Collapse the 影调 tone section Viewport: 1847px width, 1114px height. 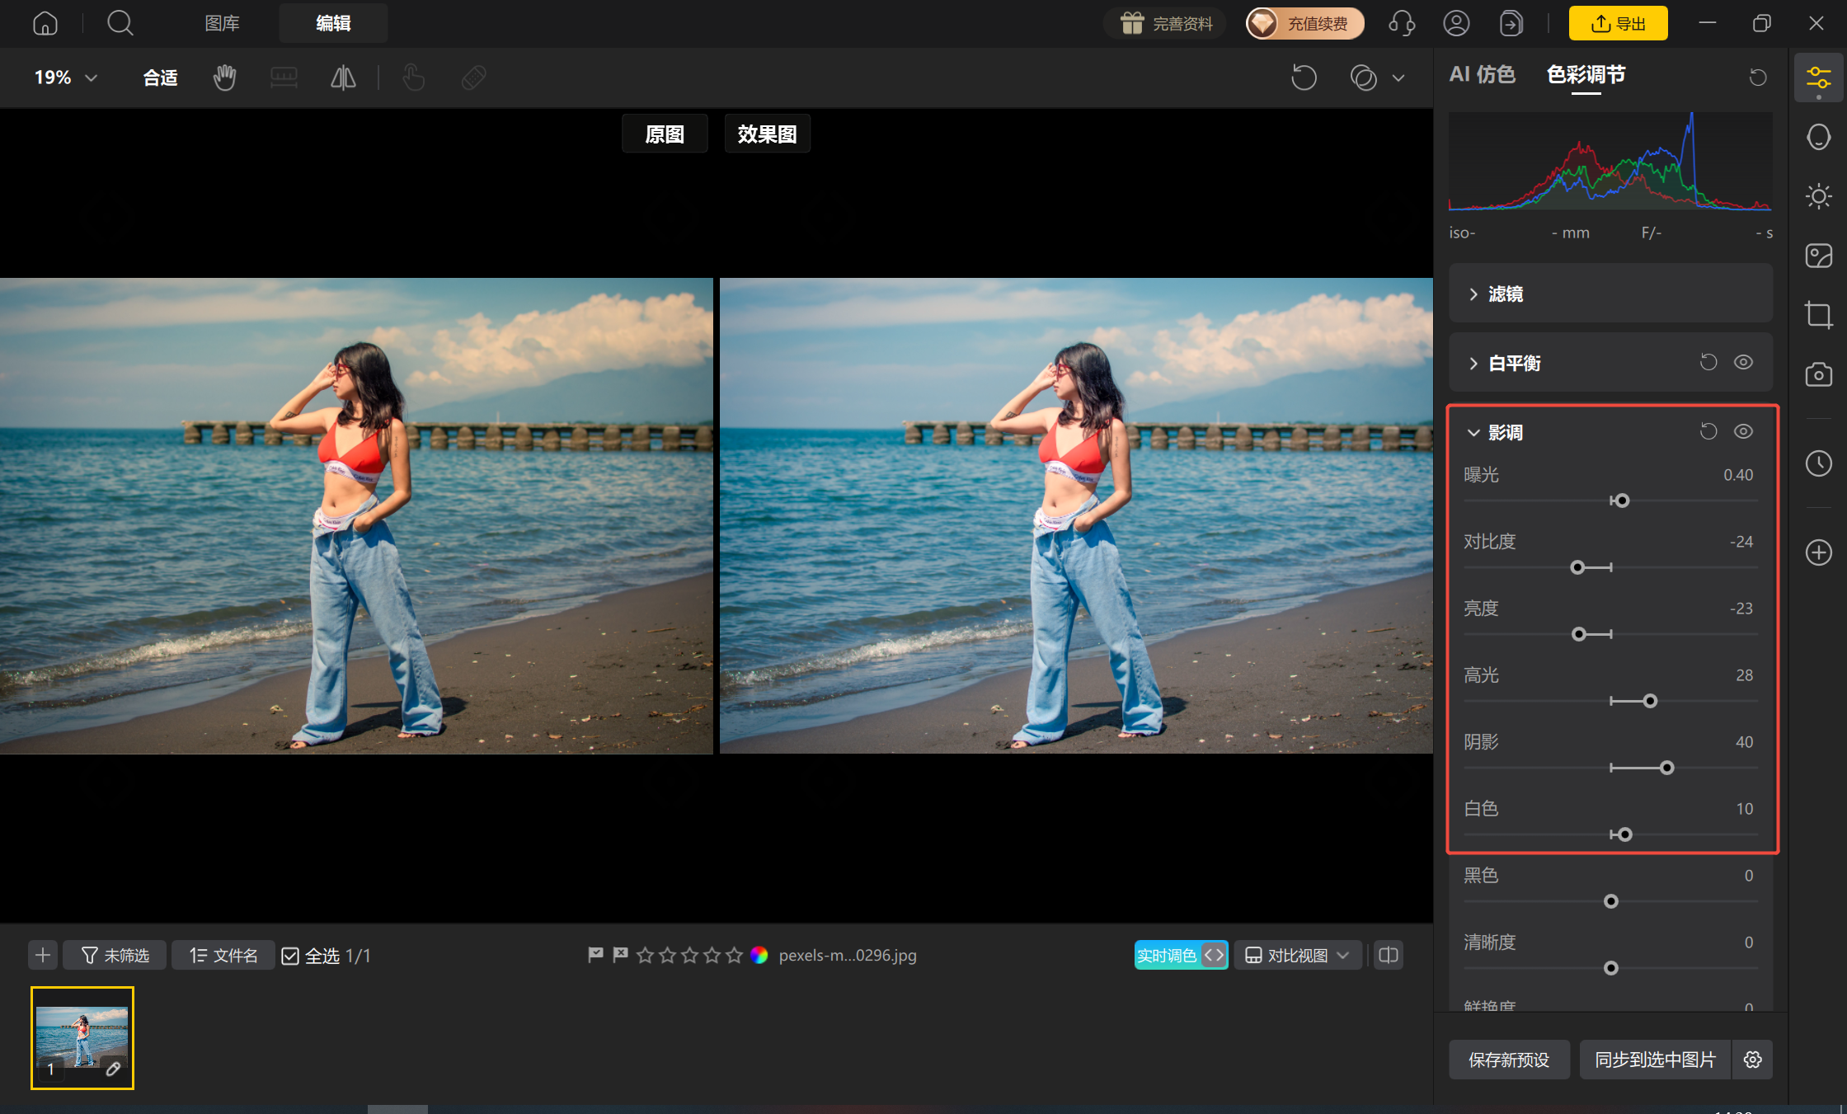pyautogui.click(x=1473, y=432)
